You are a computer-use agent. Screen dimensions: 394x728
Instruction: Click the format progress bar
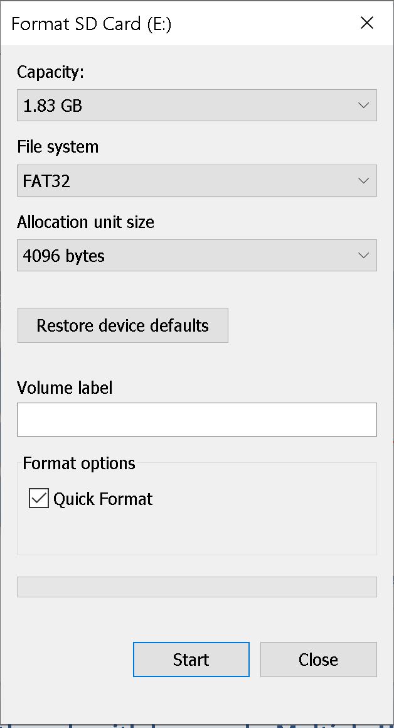tap(196, 587)
